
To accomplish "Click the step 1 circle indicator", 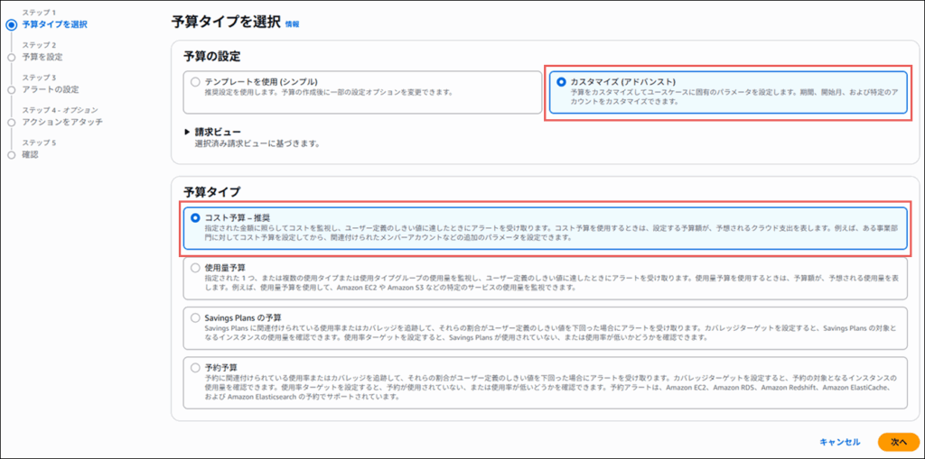I will (11, 24).
